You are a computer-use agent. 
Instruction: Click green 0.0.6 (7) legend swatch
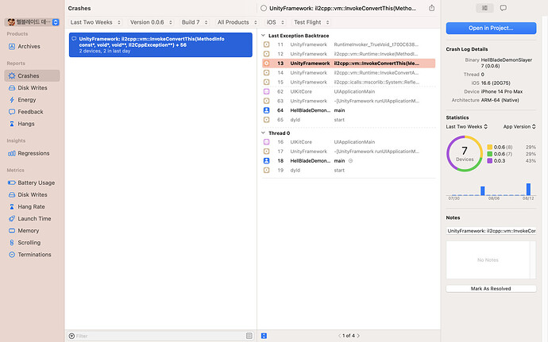click(x=490, y=154)
